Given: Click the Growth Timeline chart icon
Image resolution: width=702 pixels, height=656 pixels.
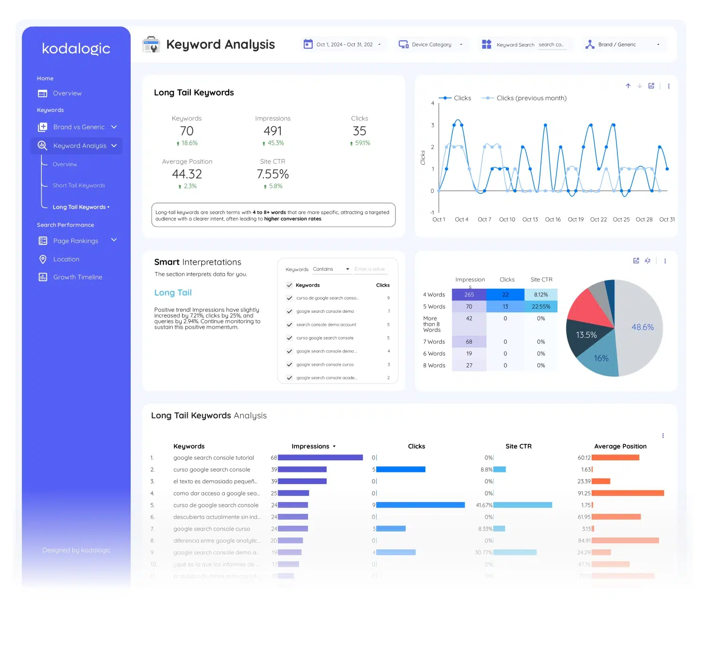Looking at the screenshot, I should coord(43,277).
